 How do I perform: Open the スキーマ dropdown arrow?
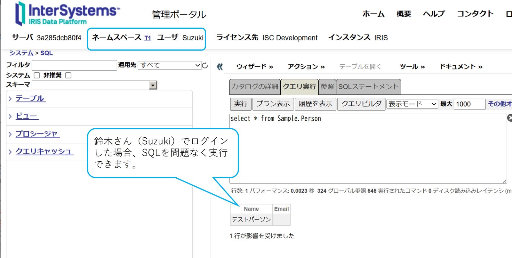[153, 85]
